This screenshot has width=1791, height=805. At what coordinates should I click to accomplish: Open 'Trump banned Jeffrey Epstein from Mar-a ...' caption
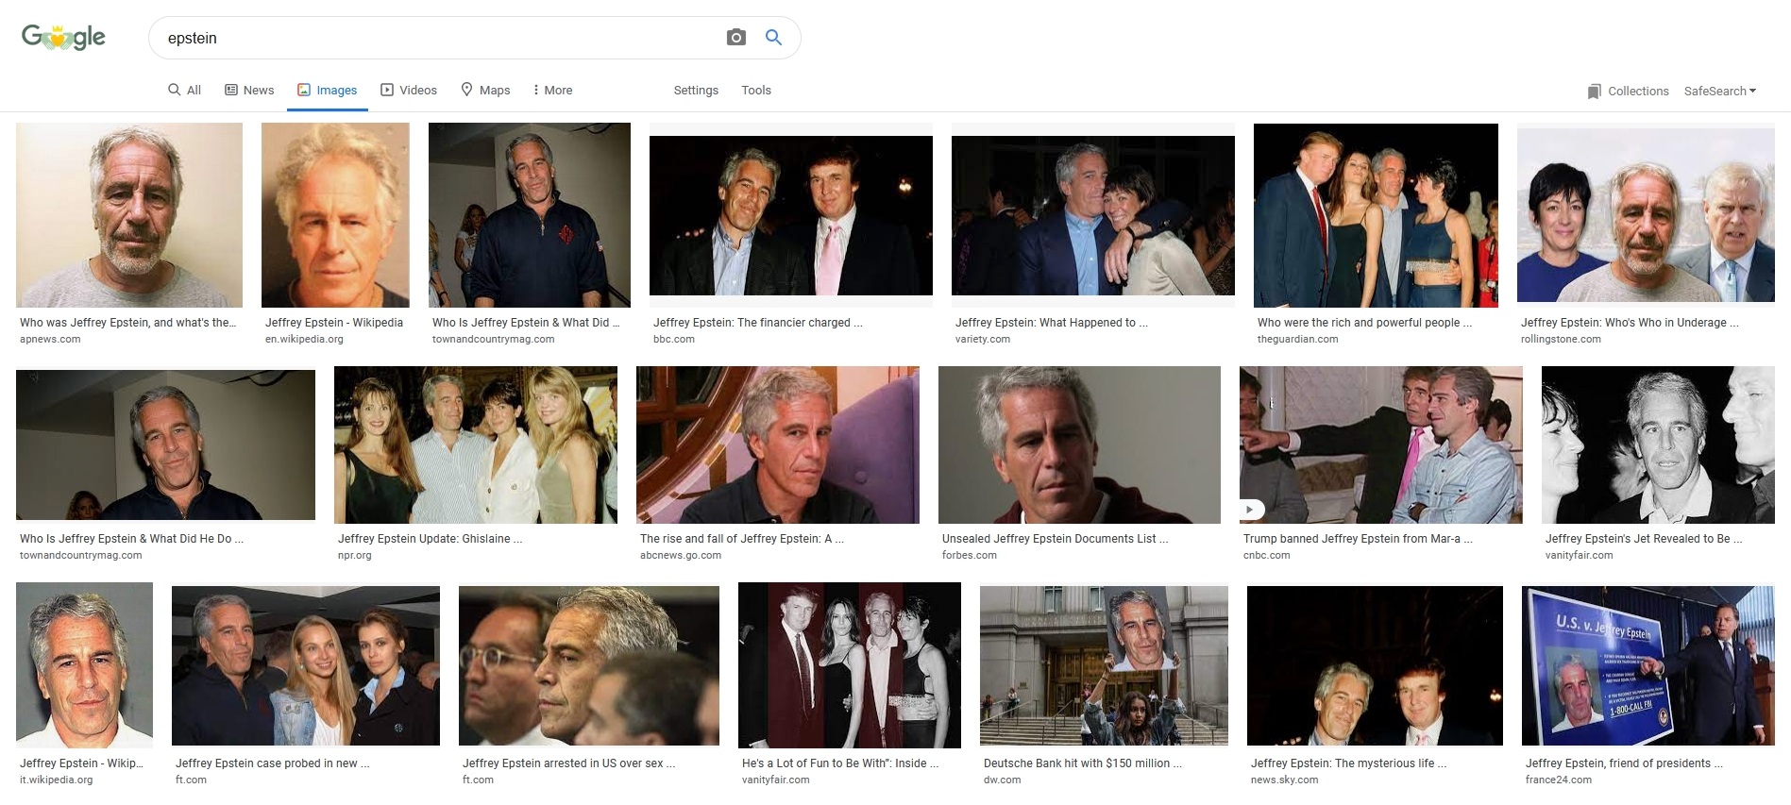(x=1358, y=539)
